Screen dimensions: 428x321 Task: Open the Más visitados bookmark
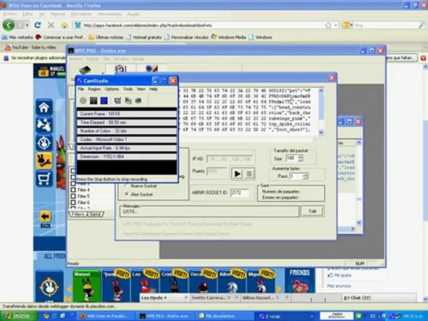(17, 37)
